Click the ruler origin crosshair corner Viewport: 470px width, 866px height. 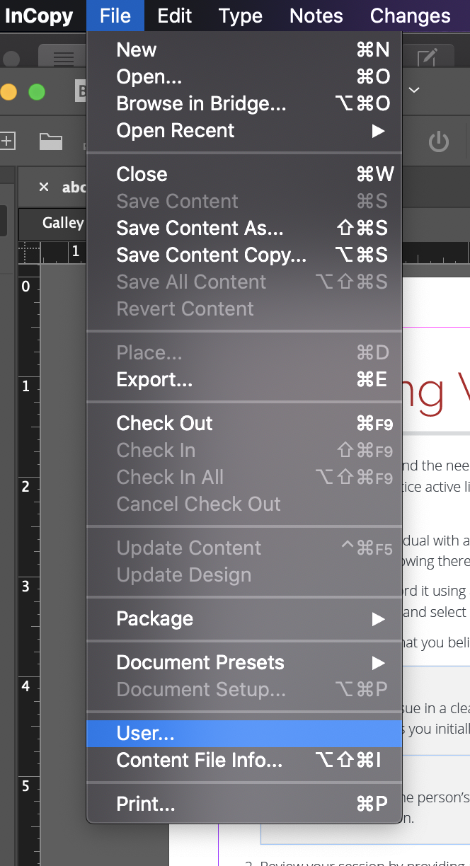[30, 251]
